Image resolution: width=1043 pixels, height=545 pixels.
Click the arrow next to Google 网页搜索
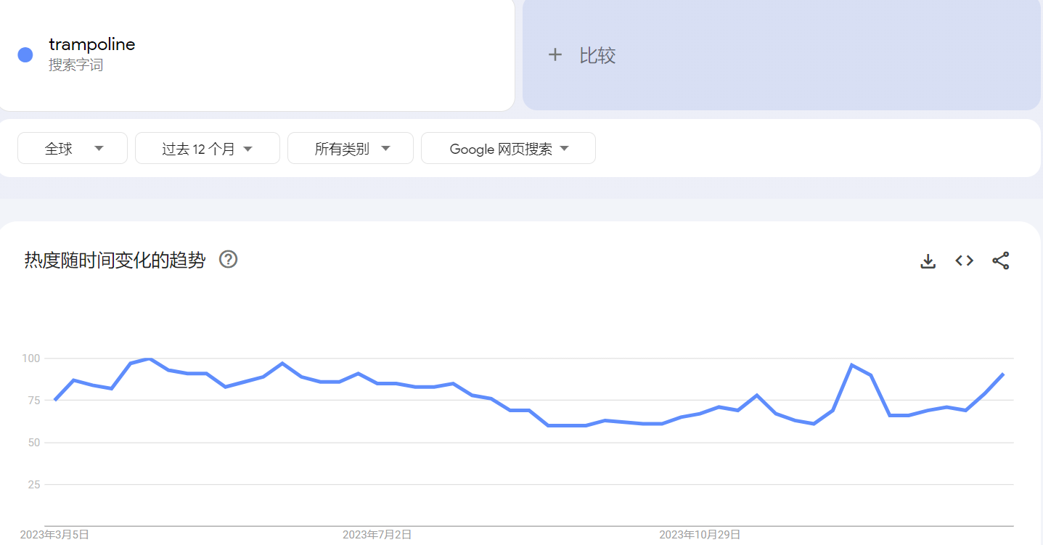(x=564, y=149)
